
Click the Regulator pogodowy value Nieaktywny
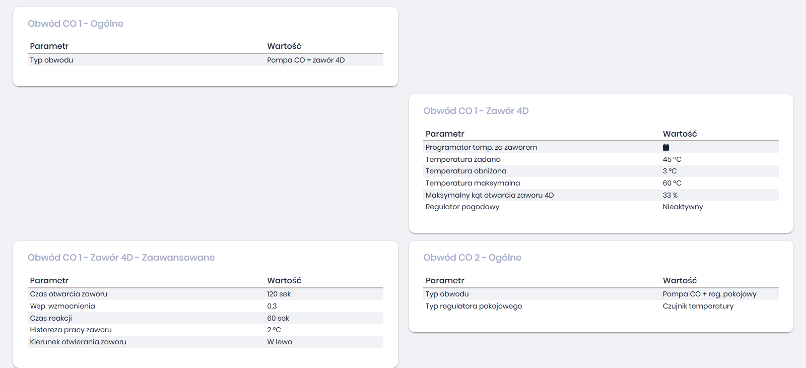pos(683,207)
